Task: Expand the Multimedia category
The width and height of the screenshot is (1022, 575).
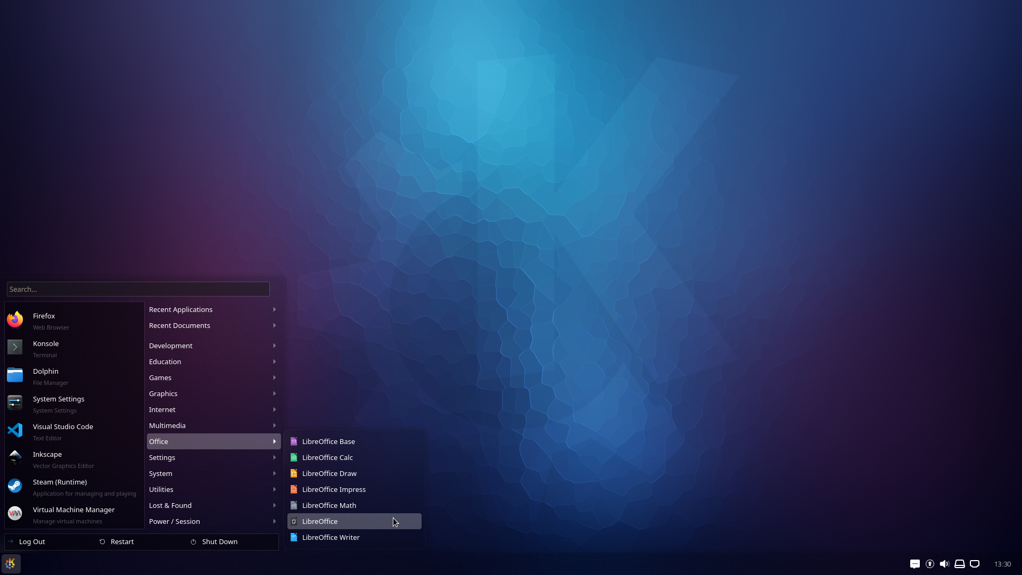Action: click(x=213, y=425)
